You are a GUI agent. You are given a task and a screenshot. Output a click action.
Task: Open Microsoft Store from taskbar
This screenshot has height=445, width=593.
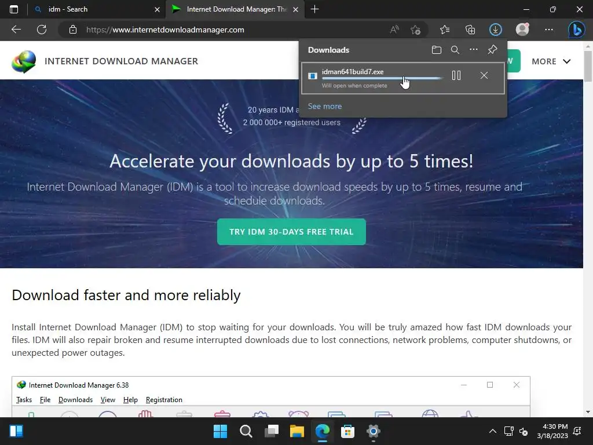point(347,431)
